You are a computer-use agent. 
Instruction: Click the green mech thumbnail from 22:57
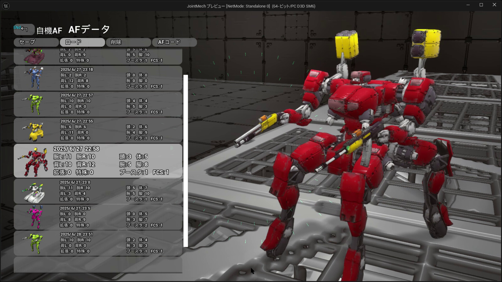(35, 104)
